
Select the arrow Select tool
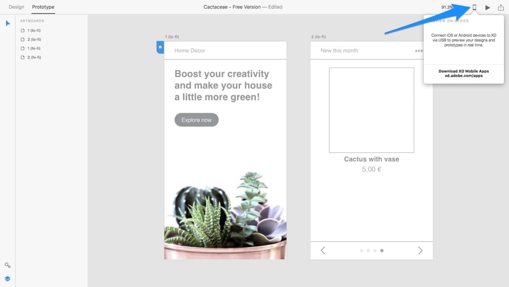point(8,23)
